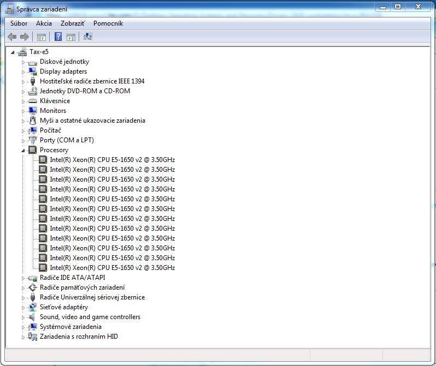Select Myši a ostatné ukazovacie zariadenia label
The width and height of the screenshot is (436, 366).
[x=92, y=121]
